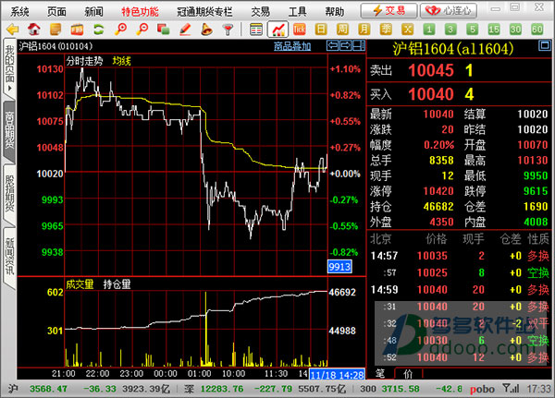Screen dimensions: 555x398
Task: Click buy price 10040 beside 买入
Action: click(431, 94)
